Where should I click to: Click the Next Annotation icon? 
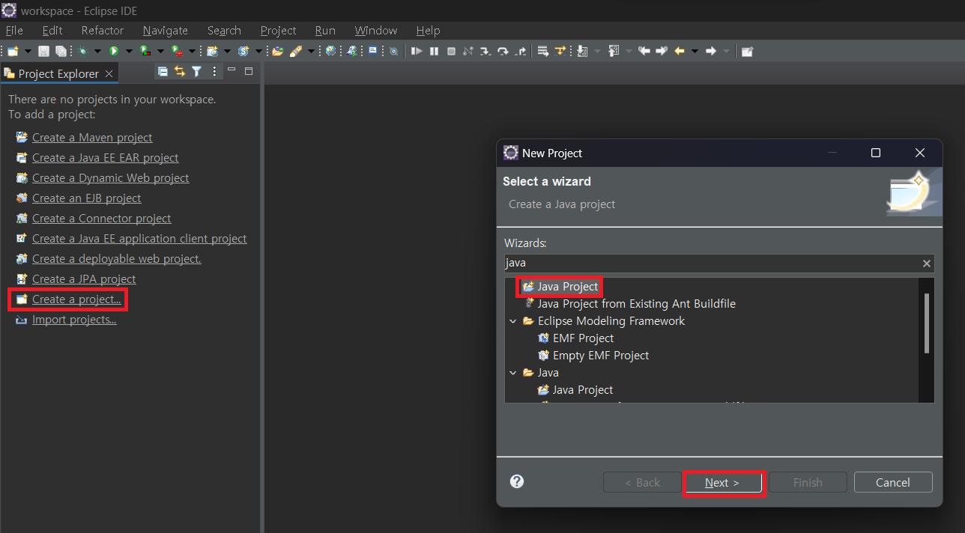pyautogui.click(x=581, y=51)
